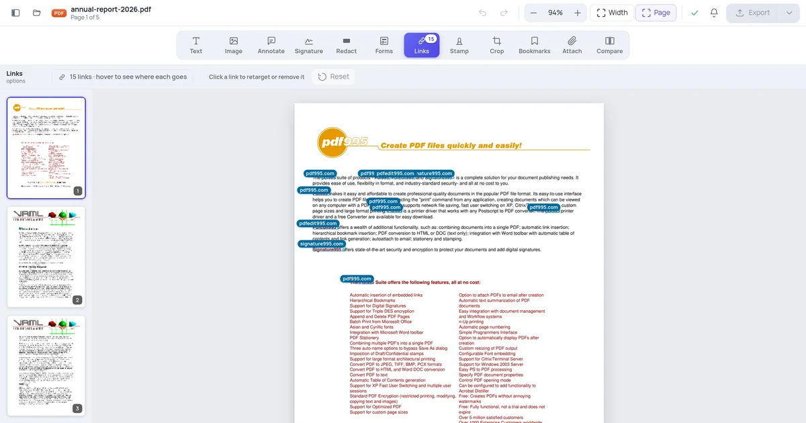Image resolution: width=806 pixels, height=423 pixels.
Task: Undo the last action
Action: [483, 13]
